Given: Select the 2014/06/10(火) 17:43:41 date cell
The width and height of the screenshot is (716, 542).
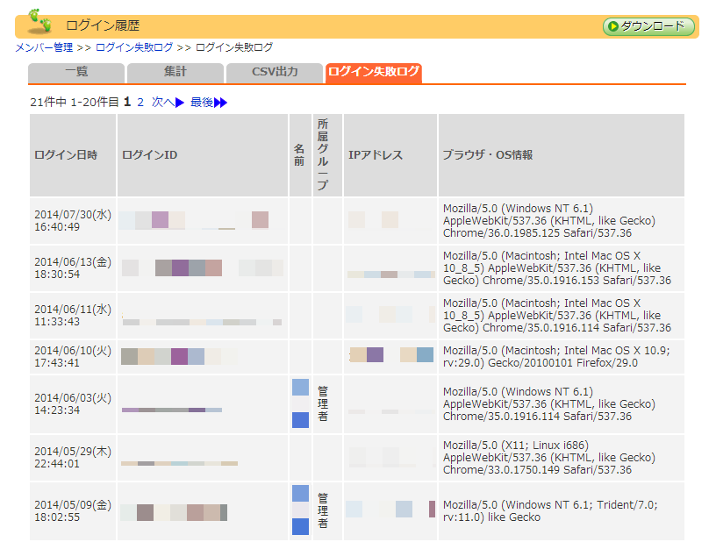Looking at the screenshot, I should (73, 357).
